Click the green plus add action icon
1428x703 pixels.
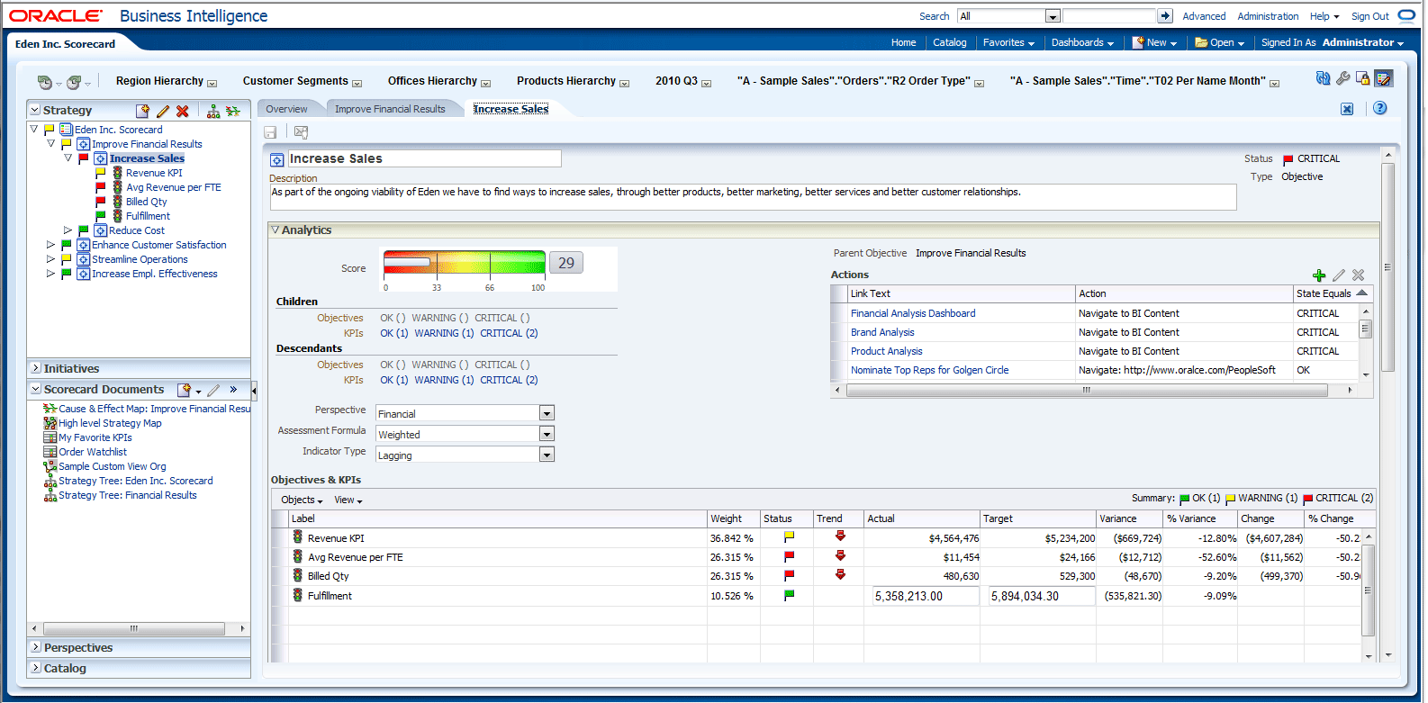1319,275
